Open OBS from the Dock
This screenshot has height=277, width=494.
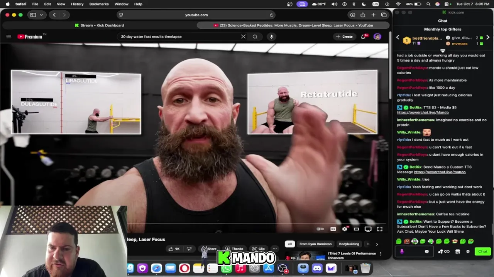pos(283,268)
